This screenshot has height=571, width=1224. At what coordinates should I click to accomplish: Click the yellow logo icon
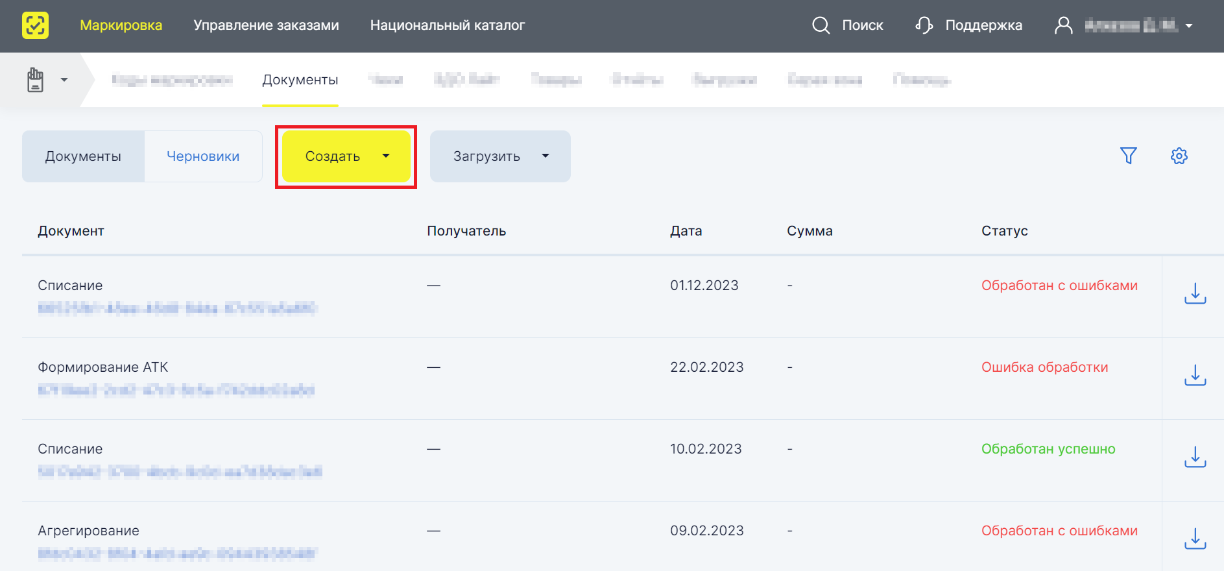coord(35,25)
